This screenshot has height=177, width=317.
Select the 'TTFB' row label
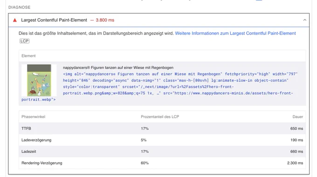(26, 129)
